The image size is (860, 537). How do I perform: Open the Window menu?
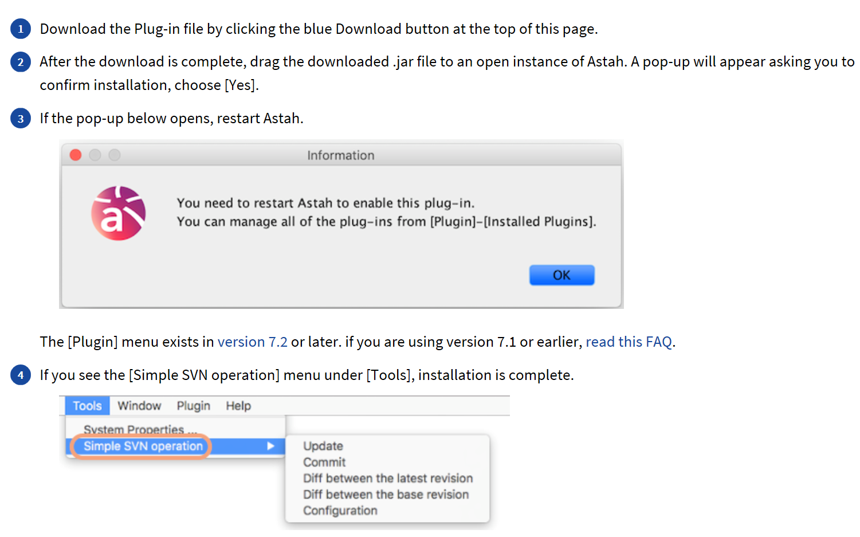pyautogui.click(x=139, y=406)
